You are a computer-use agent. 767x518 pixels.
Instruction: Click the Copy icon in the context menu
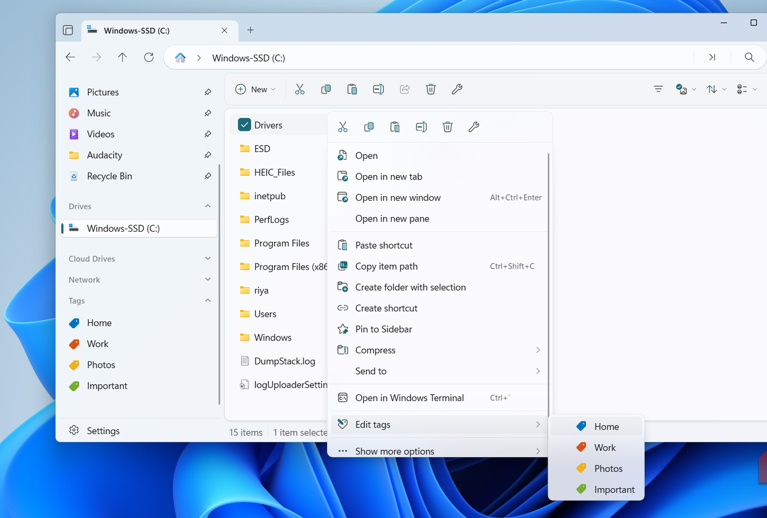point(369,126)
